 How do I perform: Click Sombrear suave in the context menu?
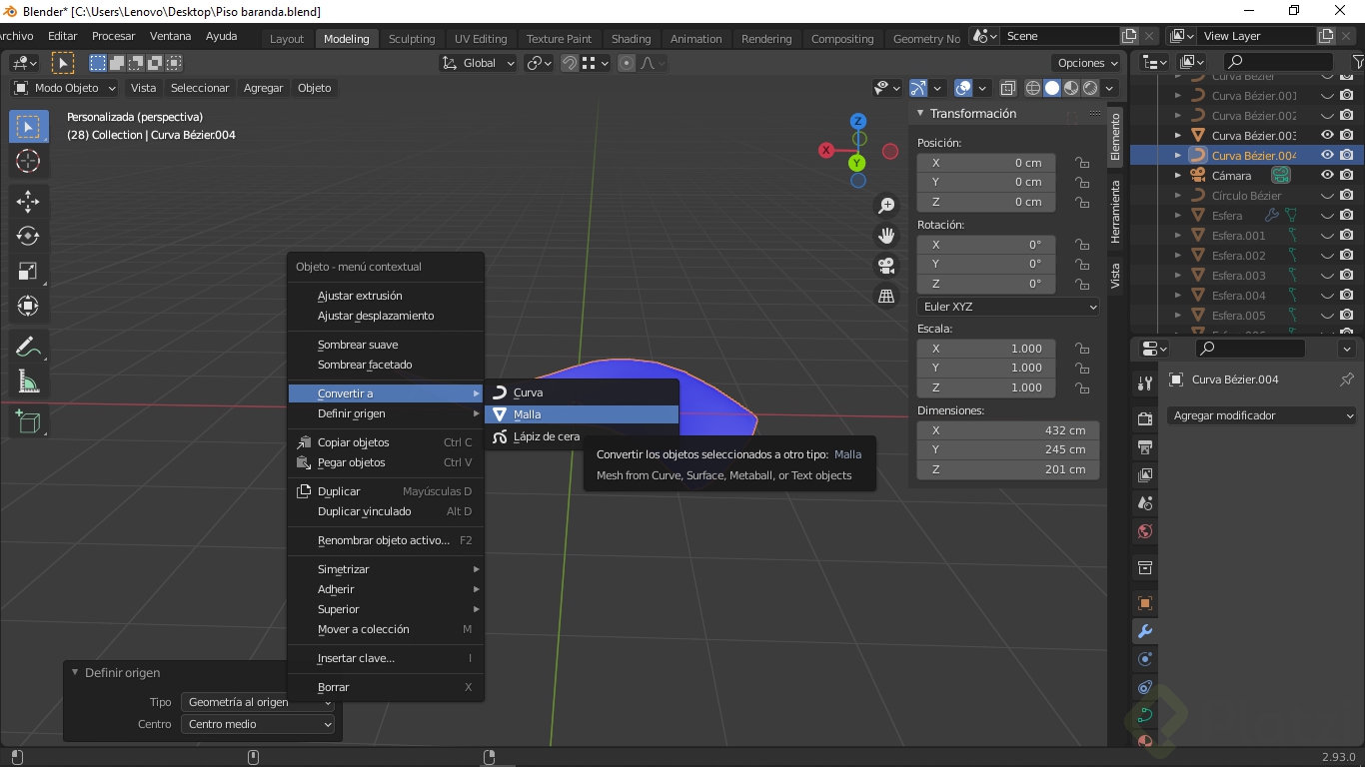[x=358, y=345]
